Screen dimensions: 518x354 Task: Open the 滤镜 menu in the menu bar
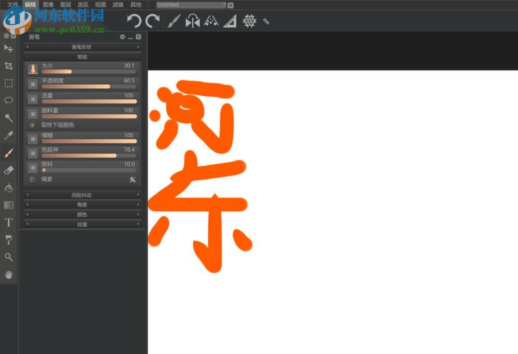(118, 4)
